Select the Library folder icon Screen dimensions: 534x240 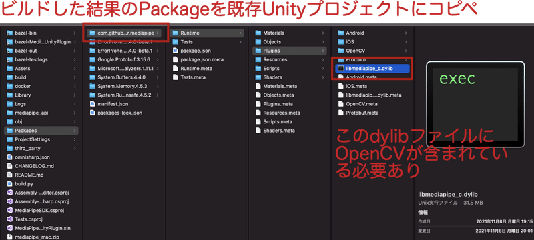pyautogui.click(x=10, y=95)
